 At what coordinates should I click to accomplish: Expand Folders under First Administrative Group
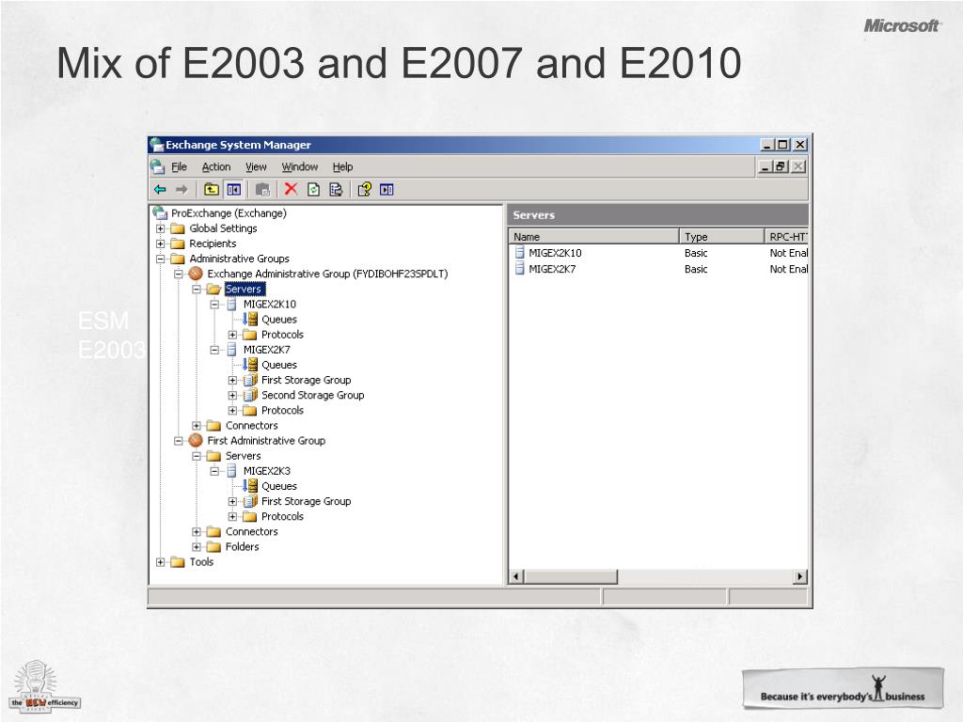197,547
